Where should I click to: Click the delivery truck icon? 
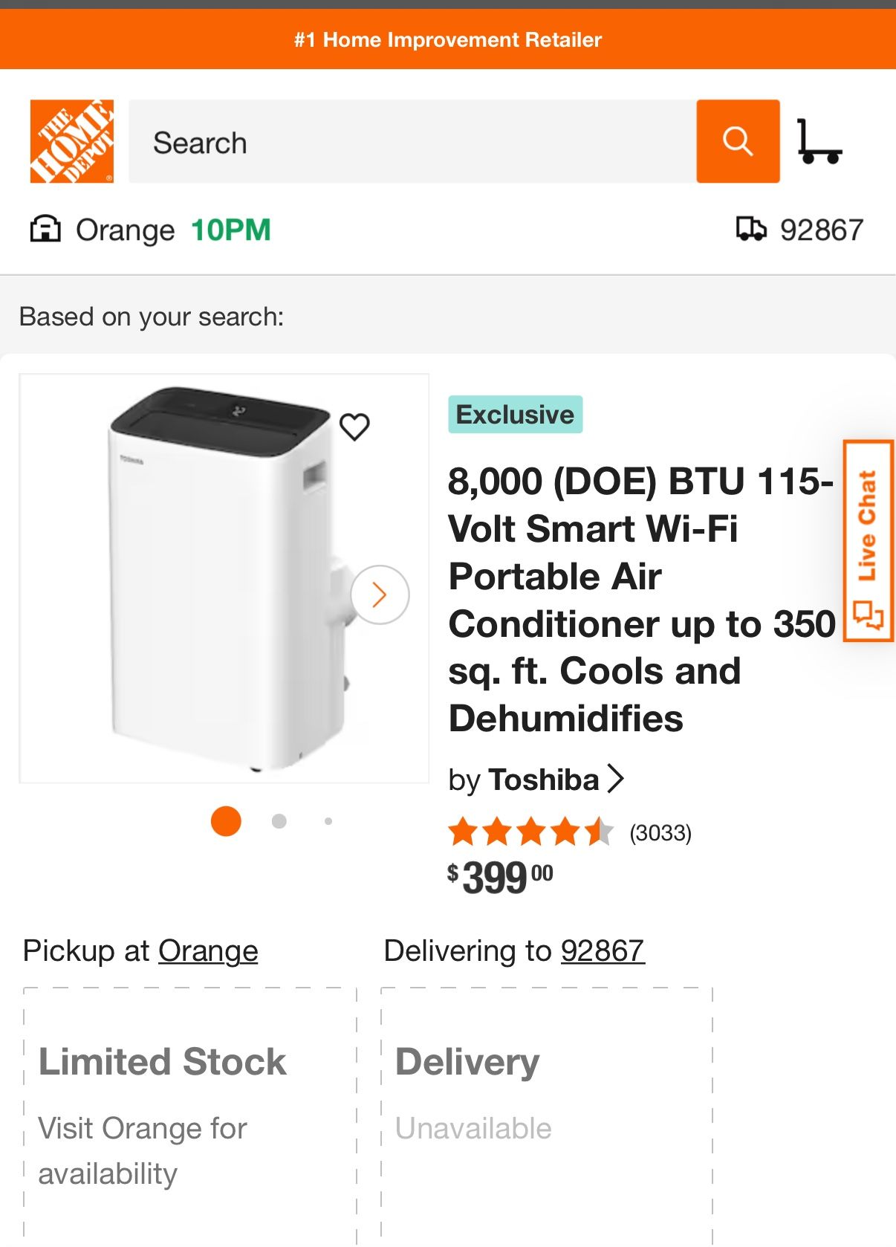750,229
